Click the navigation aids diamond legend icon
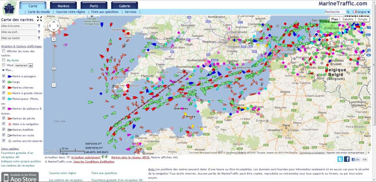The image size is (376, 182). (x=10, y=124)
